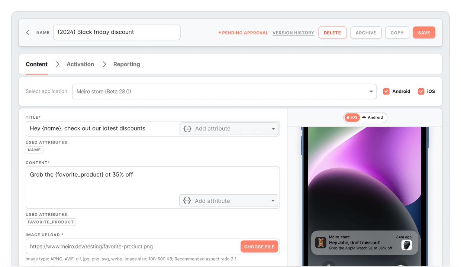The height and width of the screenshot is (267, 461).
Task: Click the back arrow beside Name
Action: 28,33
